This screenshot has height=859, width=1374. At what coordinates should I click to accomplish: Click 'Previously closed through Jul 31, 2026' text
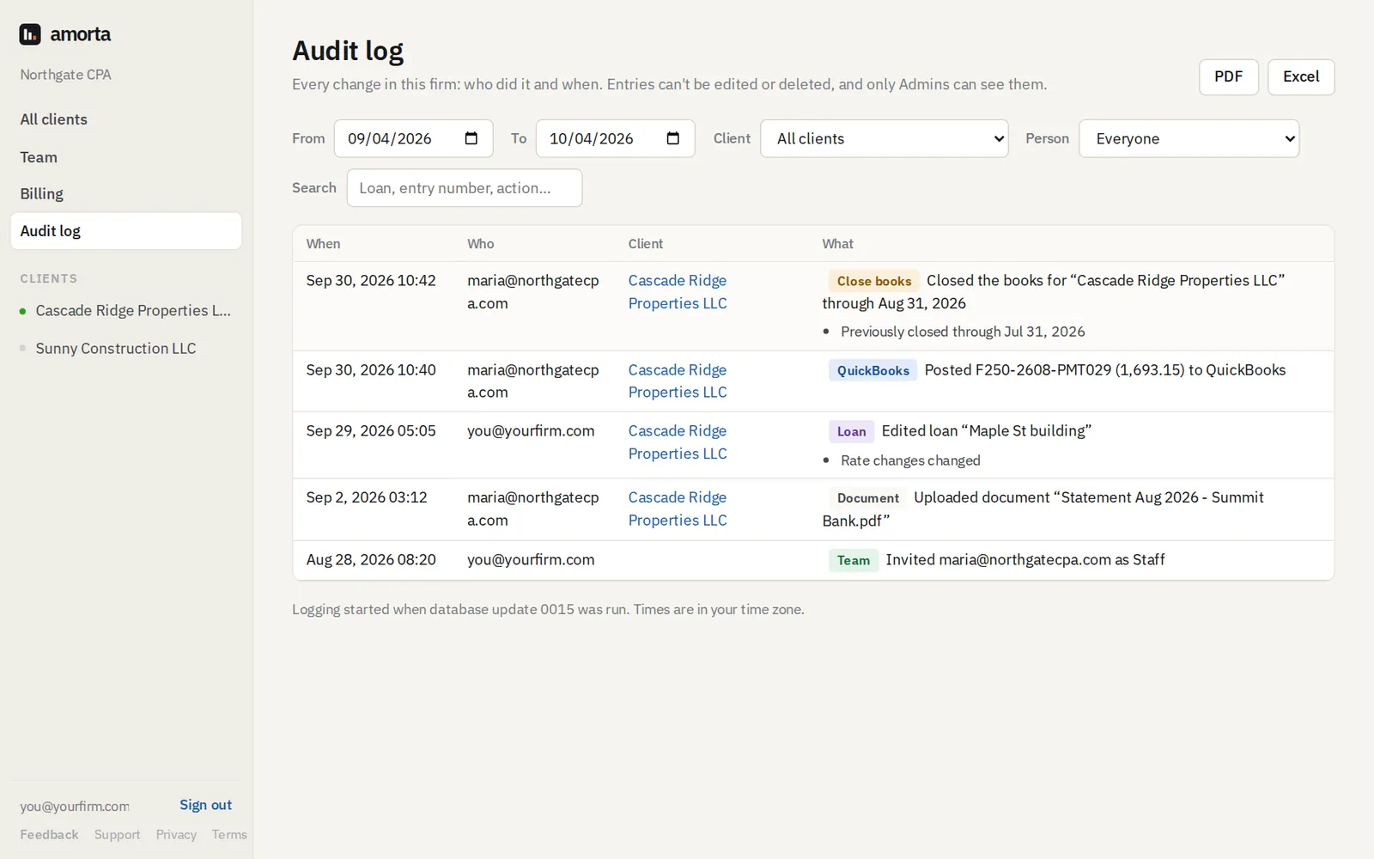963,332
